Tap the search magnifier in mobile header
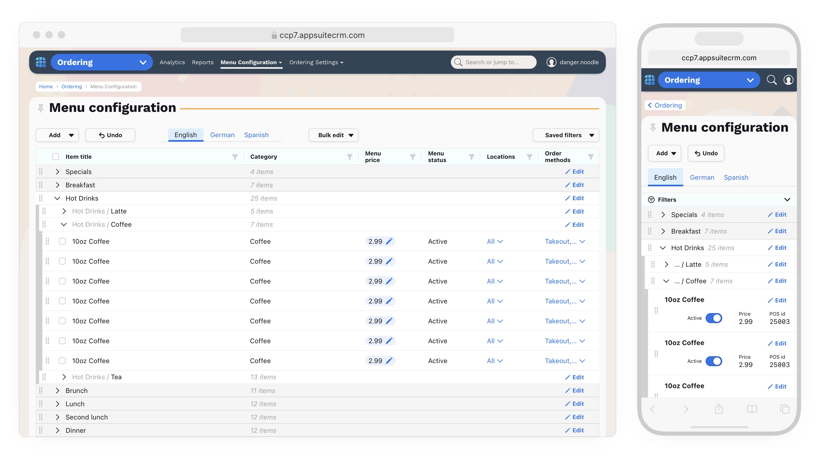Image resolution: width=816 pixels, height=459 pixels. (771, 80)
